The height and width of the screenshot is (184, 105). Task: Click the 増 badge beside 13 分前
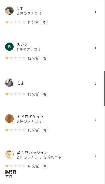click(x=45, y=94)
